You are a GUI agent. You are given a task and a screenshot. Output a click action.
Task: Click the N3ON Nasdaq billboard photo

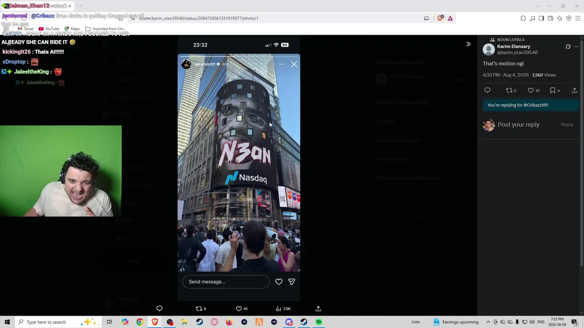239,169
